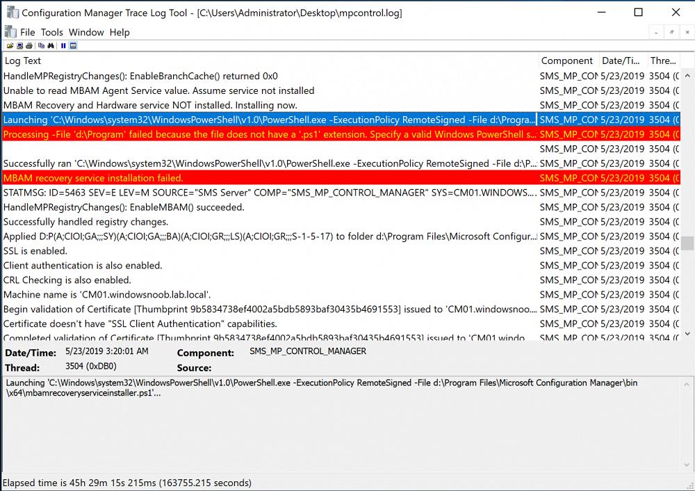Close the inner mpcontrol.log document window

(687, 32)
